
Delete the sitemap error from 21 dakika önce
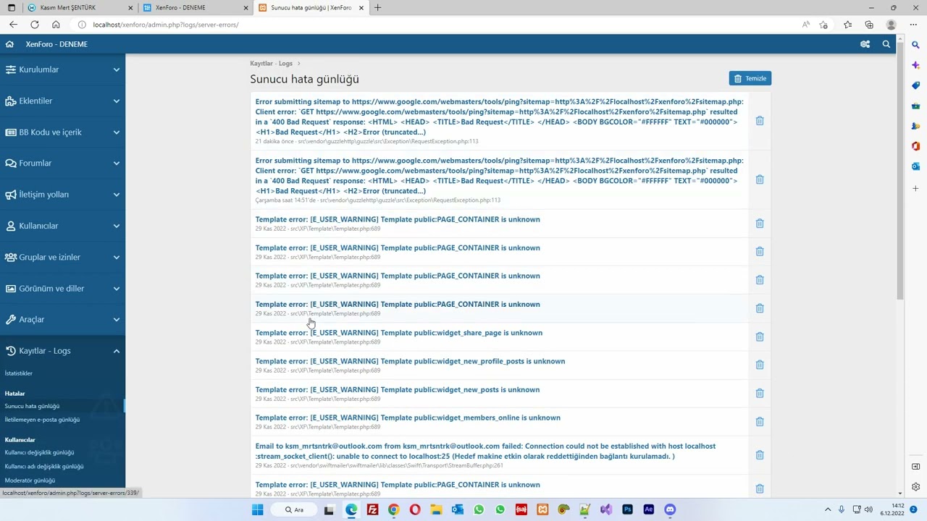tap(760, 121)
